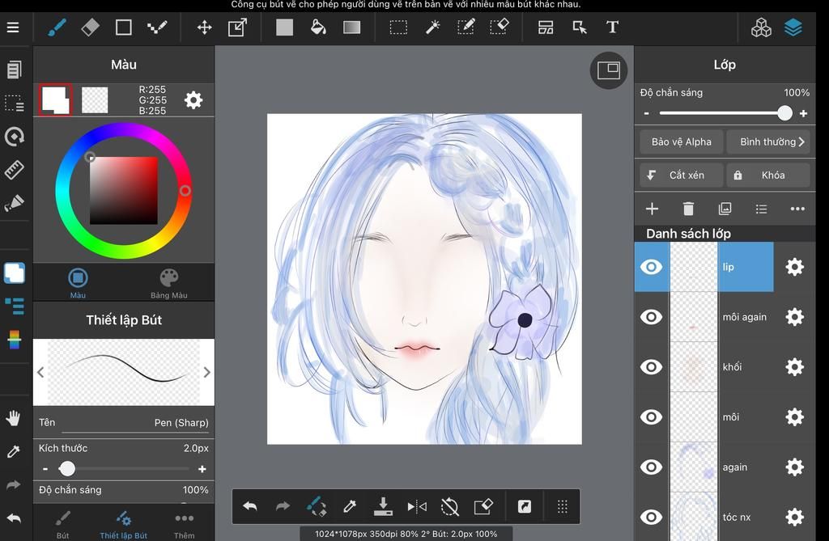Screen dimensions: 829x541
Task: Open the Bút tab
Action: pos(63,525)
